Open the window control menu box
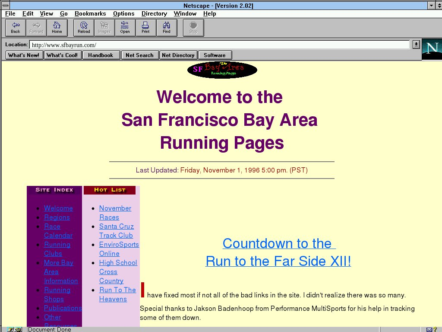Image resolution: width=442 pixels, height=332 pixels. tap(6, 6)
